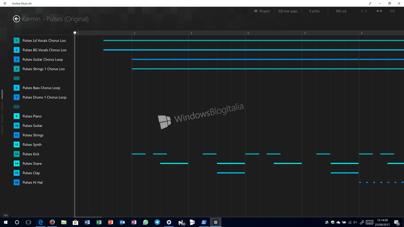Select track 15 number box

pyautogui.click(x=16, y=173)
